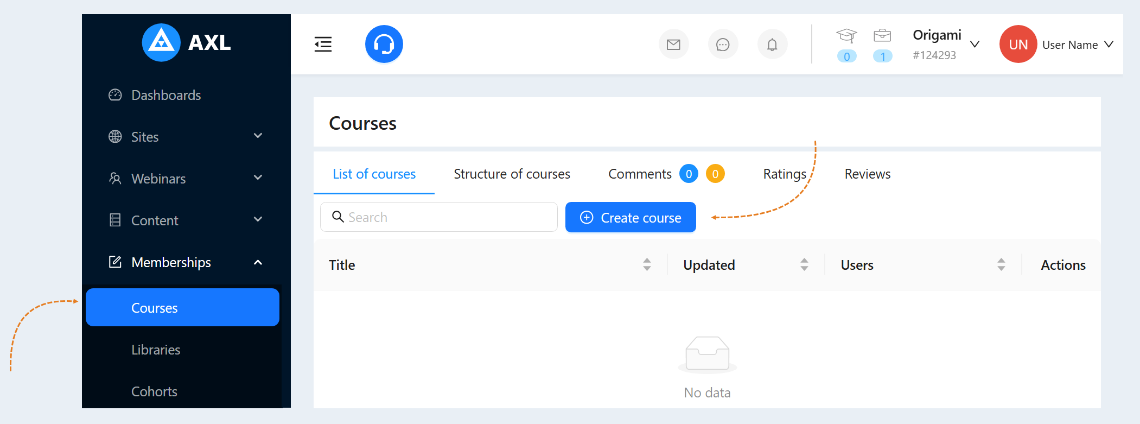Click the briefcase counter badge 1

[x=882, y=56]
